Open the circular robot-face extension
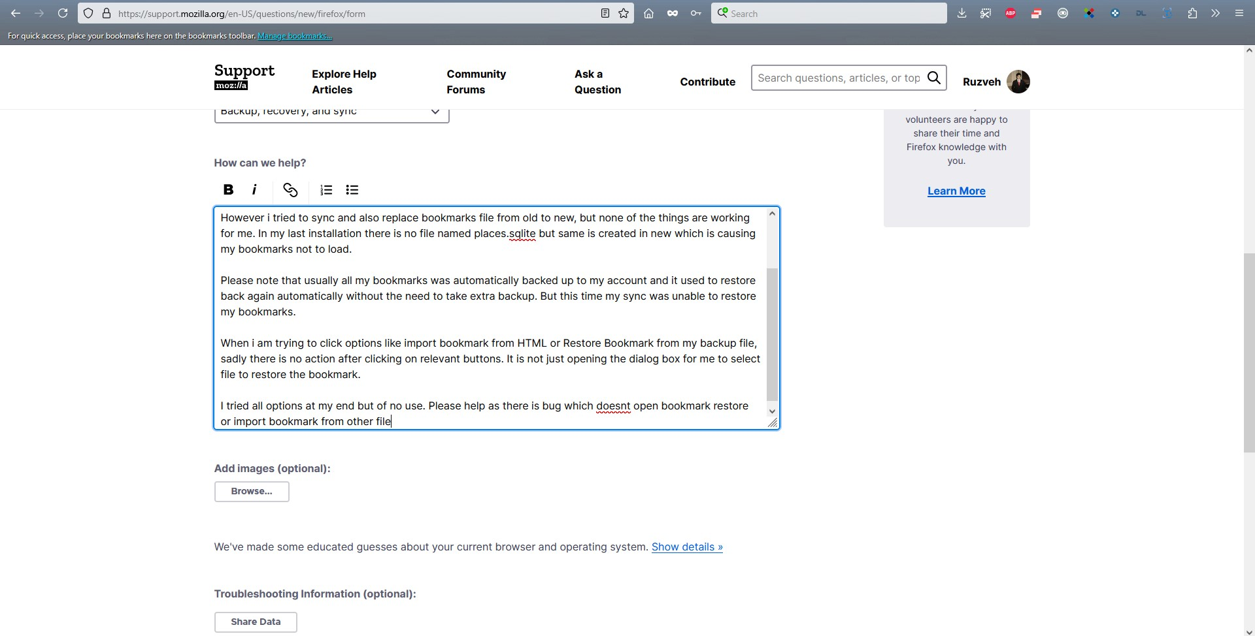 point(1063,13)
